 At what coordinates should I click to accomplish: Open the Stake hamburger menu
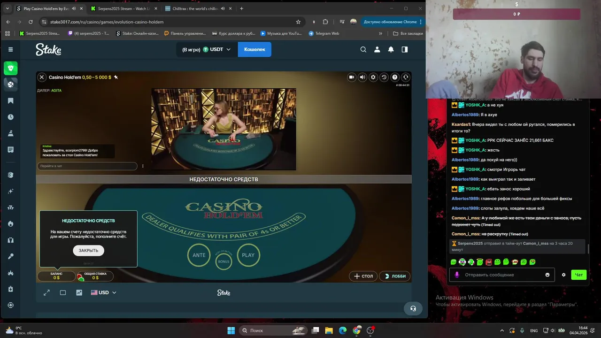coord(10,49)
